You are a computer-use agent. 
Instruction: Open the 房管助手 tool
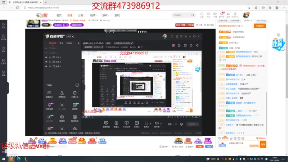(62, 94)
